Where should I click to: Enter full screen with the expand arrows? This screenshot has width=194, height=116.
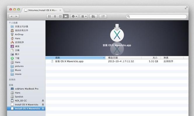point(186,8)
